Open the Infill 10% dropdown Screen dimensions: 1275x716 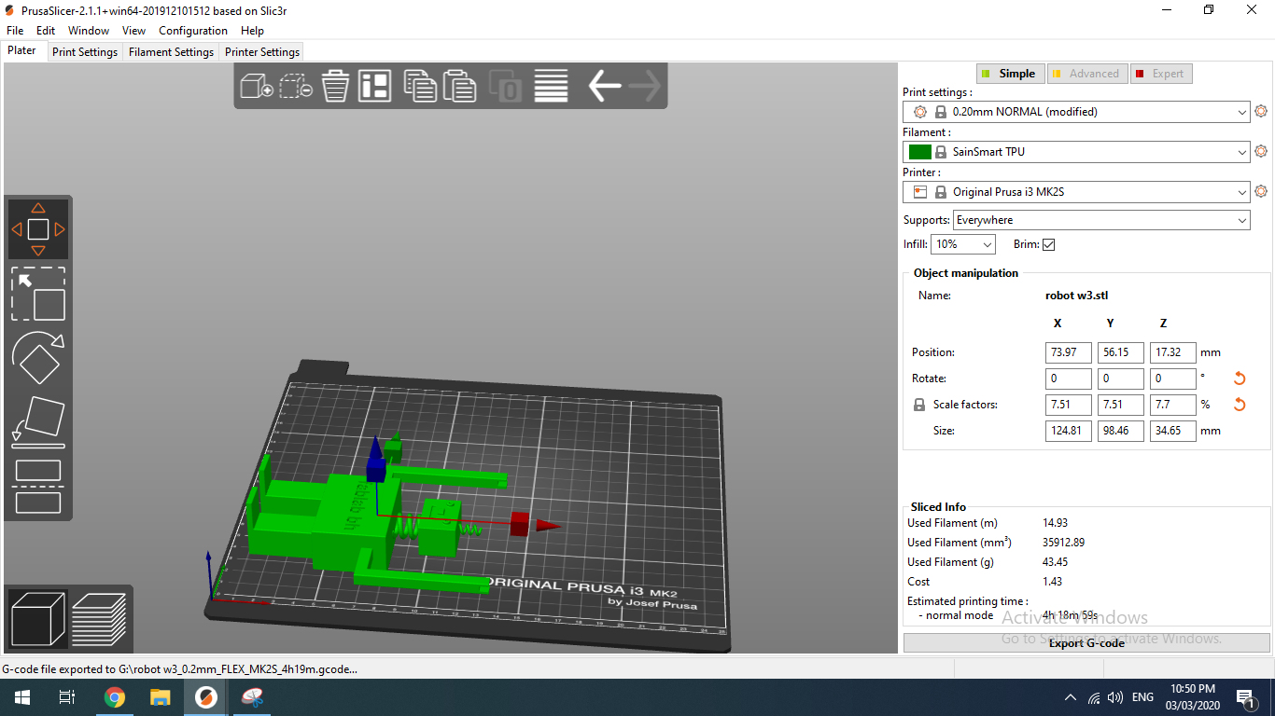coord(964,244)
